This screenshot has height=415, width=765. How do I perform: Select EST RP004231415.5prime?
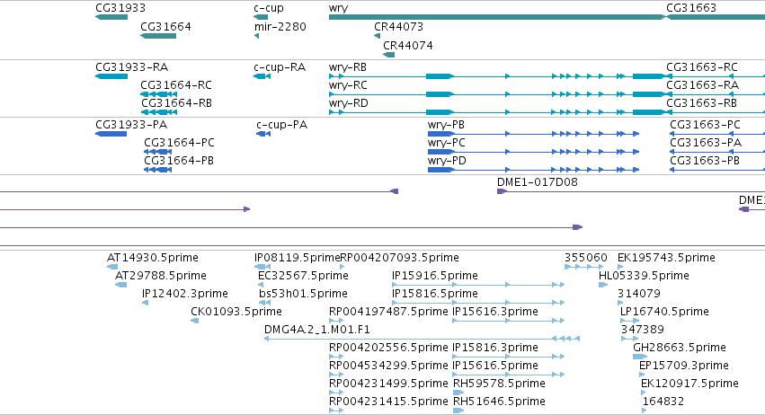point(388,402)
